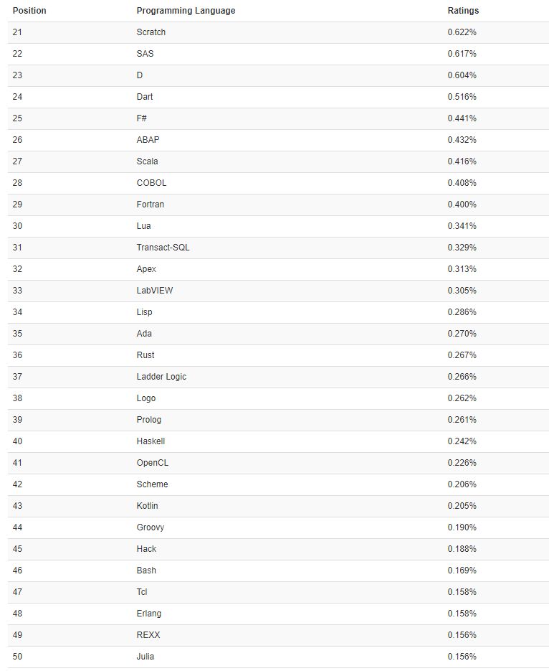
Task: Select the Erlang language name
Action: [148, 613]
